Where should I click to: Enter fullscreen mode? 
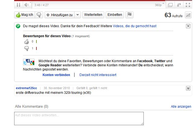[x=188, y=5]
